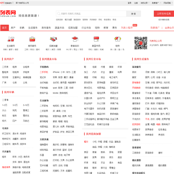
Task: Click the 列表网公众号 link beside QR code
Action: [x=156, y=41]
